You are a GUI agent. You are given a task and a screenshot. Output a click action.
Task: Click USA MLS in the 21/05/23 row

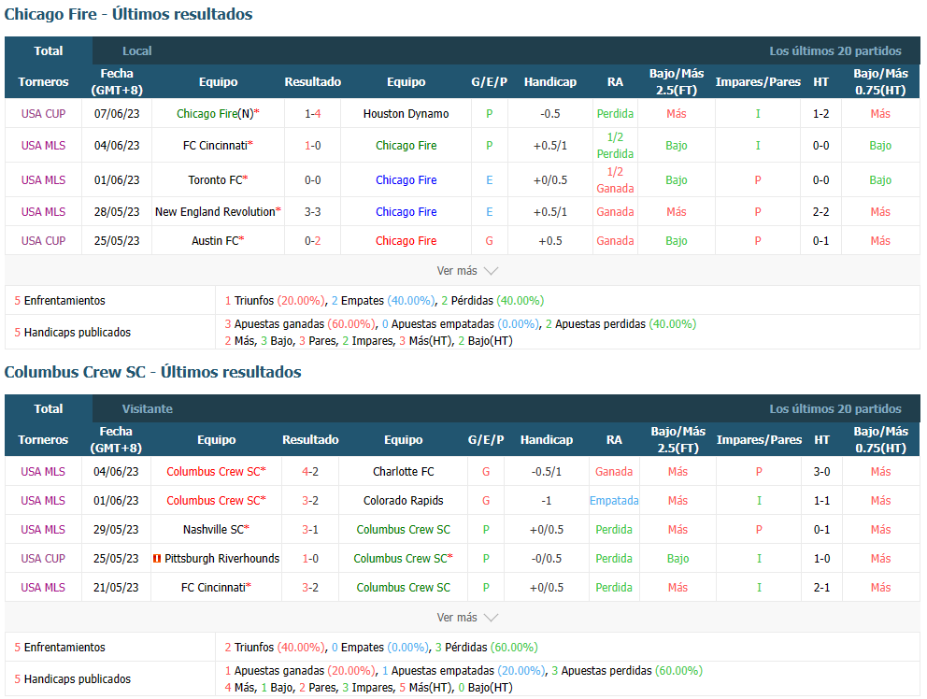point(43,587)
